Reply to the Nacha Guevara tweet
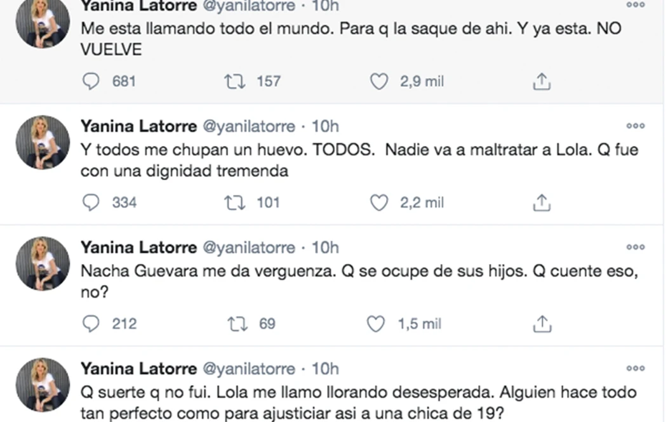 pyautogui.click(x=92, y=324)
